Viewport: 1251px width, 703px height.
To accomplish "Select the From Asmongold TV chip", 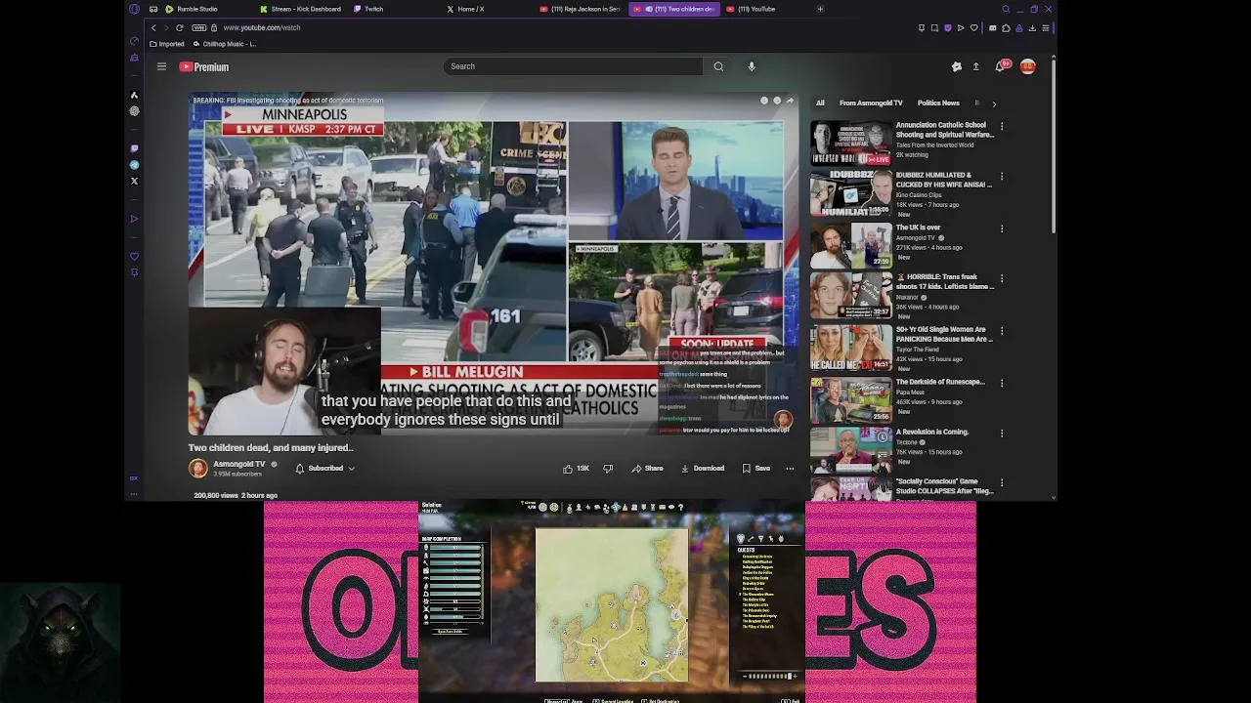I will pos(871,103).
